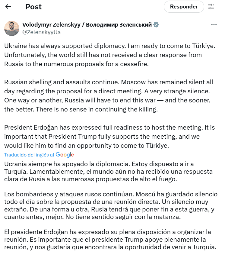Open the three-dot more options menu

214,25
